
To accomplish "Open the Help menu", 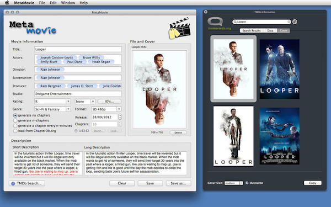I will (84, 3).
